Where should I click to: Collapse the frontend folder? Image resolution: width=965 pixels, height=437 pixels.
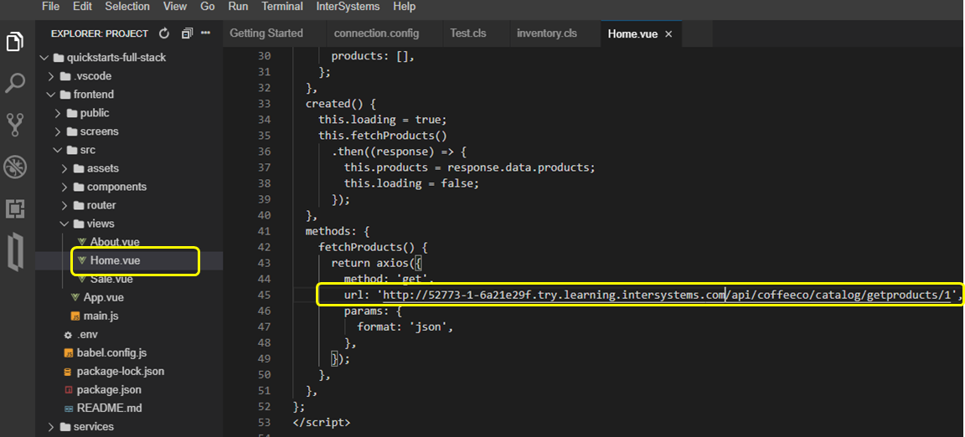click(50, 95)
